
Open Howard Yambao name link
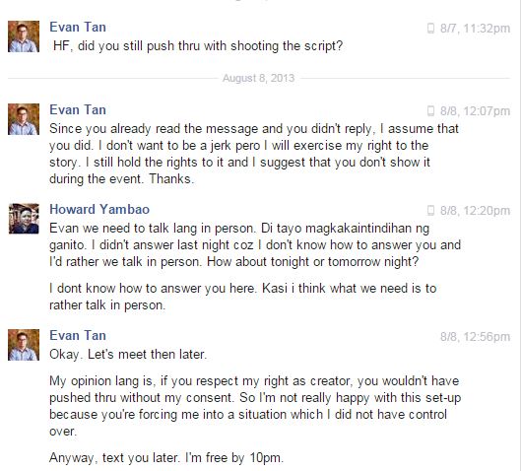(99, 210)
